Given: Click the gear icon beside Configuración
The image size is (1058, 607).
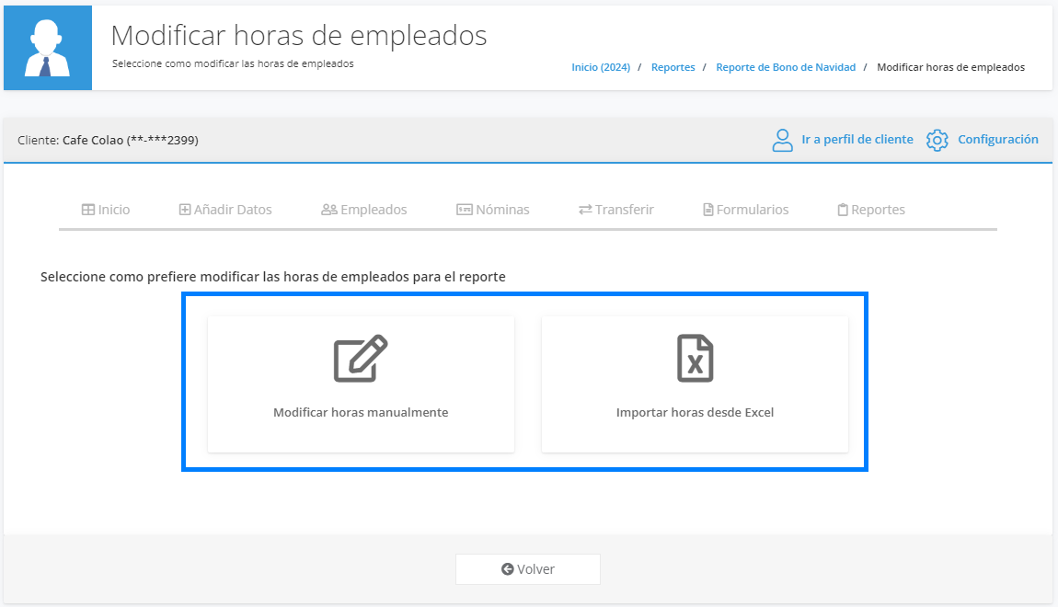Looking at the screenshot, I should click(x=937, y=141).
